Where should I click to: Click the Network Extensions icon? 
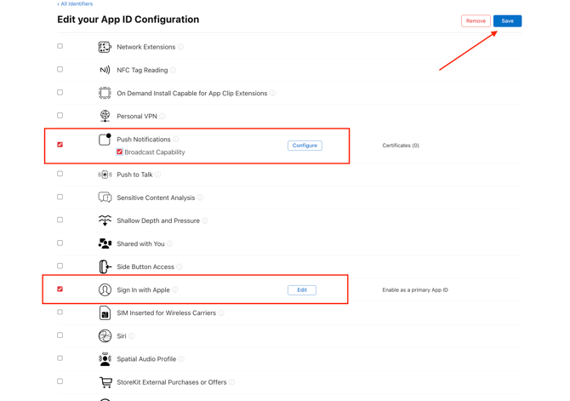[105, 47]
